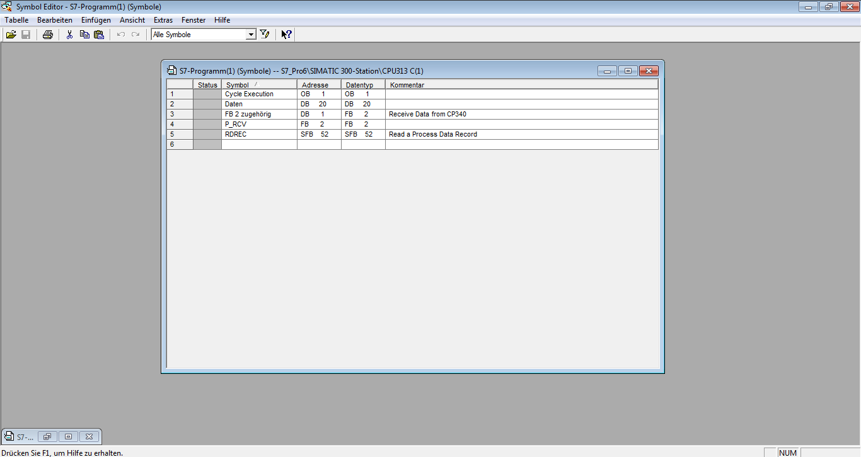Click the Cut scissors icon
The width and height of the screenshot is (861, 457).
coord(70,35)
